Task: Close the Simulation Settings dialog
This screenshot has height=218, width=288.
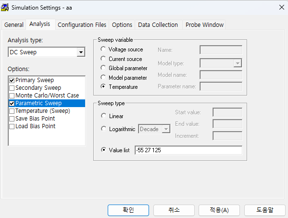Action: pos(281,8)
